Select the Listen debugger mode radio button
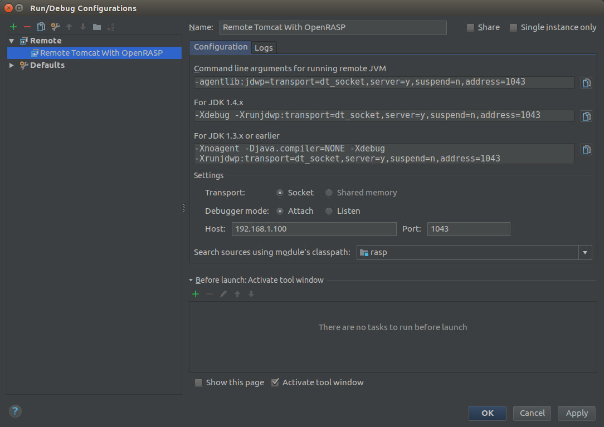This screenshot has height=427, width=604. click(x=329, y=211)
